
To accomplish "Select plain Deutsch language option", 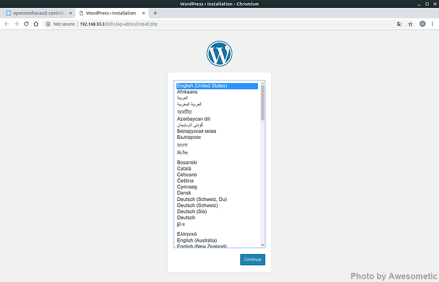I will pyautogui.click(x=217, y=217).
